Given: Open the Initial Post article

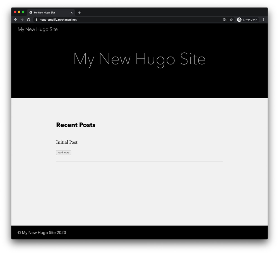Looking at the screenshot, I should 67,142.
